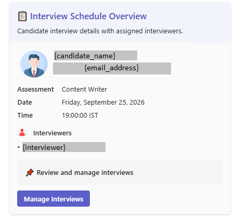
Task: Click the date Friday, September 25, 2026
Action: pyautogui.click(x=103, y=103)
